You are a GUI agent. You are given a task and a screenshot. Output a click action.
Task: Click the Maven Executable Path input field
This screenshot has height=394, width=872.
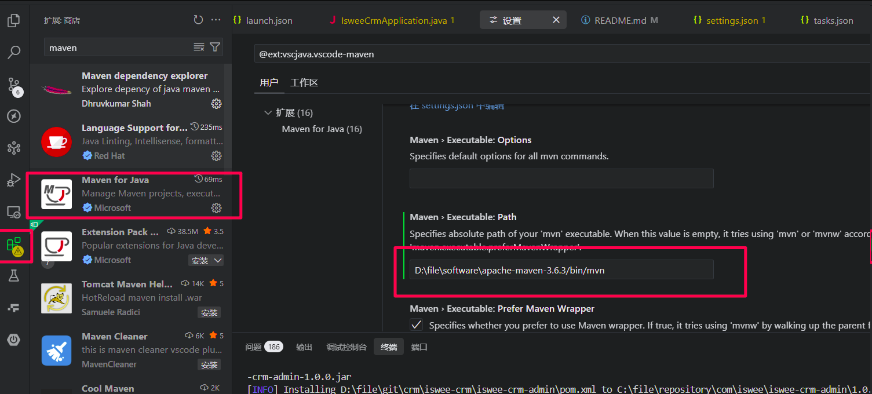[x=561, y=270]
